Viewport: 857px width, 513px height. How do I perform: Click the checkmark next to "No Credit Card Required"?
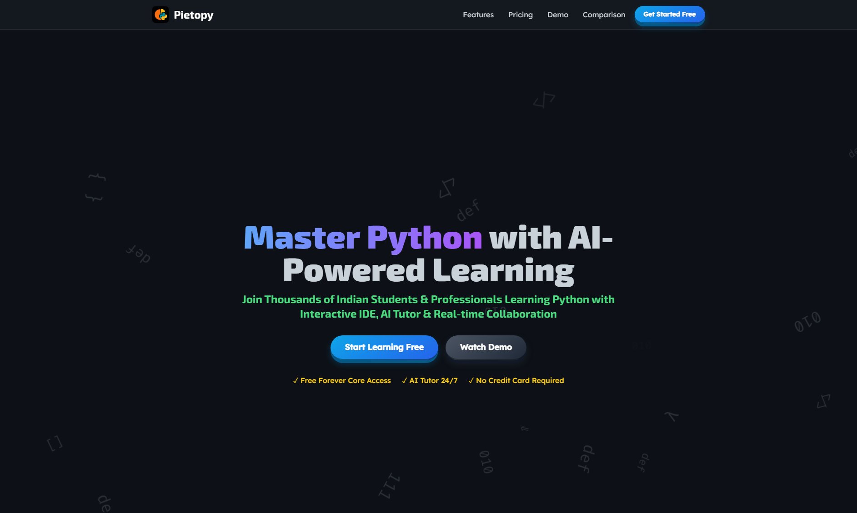(x=471, y=380)
